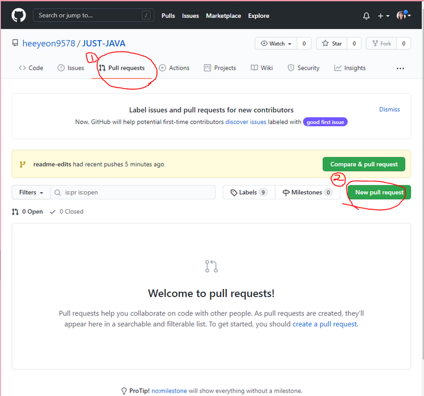Open the Actions tab
Viewport: 424px width, 396px height.
point(174,68)
